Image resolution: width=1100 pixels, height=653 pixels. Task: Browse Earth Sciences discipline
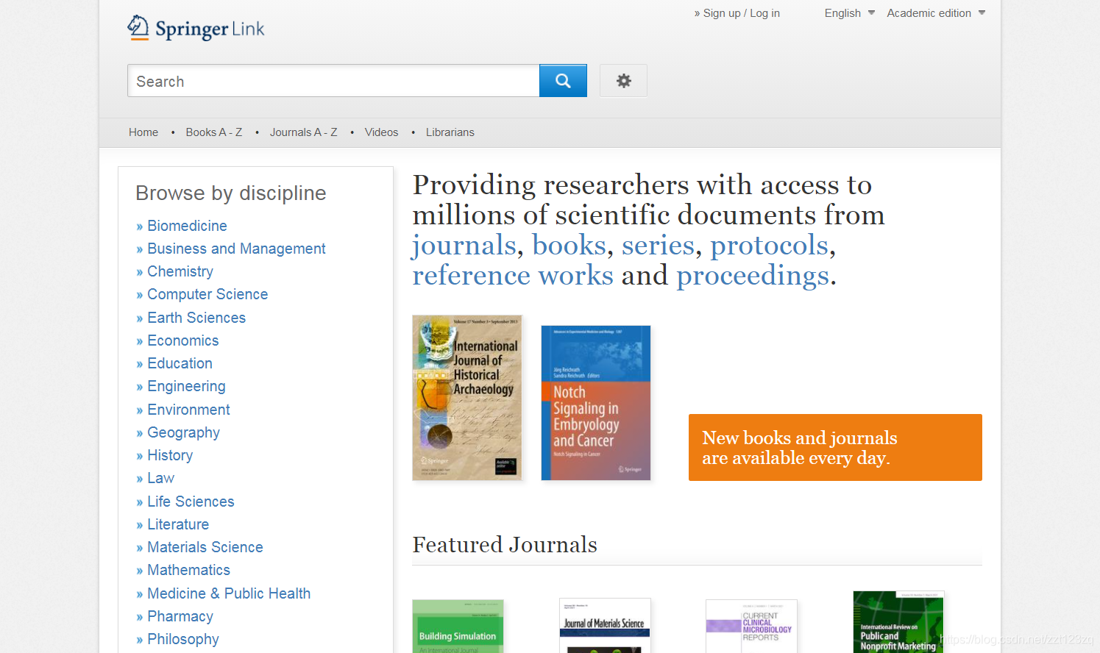pos(196,318)
